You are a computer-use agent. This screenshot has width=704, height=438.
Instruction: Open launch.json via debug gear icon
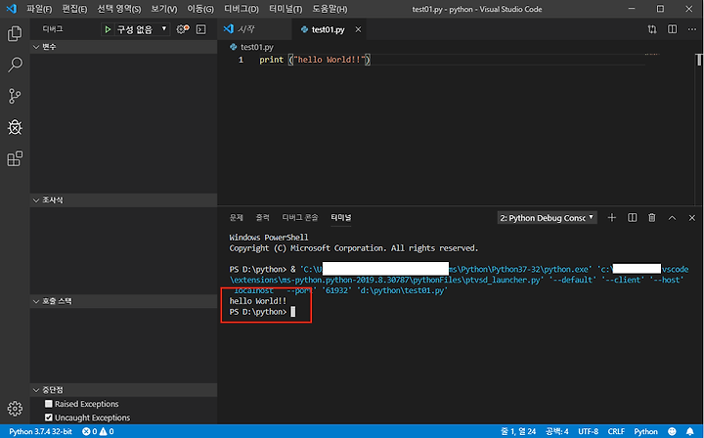tap(183, 29)
